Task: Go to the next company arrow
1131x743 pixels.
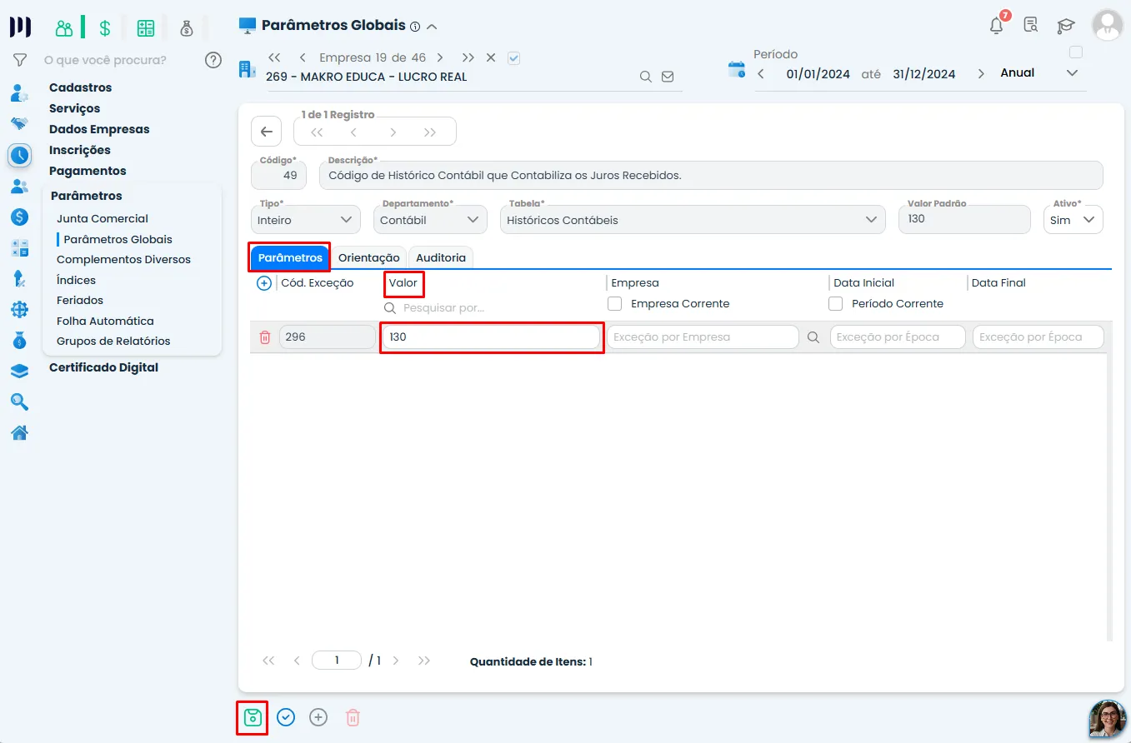Action: (440, 58)
